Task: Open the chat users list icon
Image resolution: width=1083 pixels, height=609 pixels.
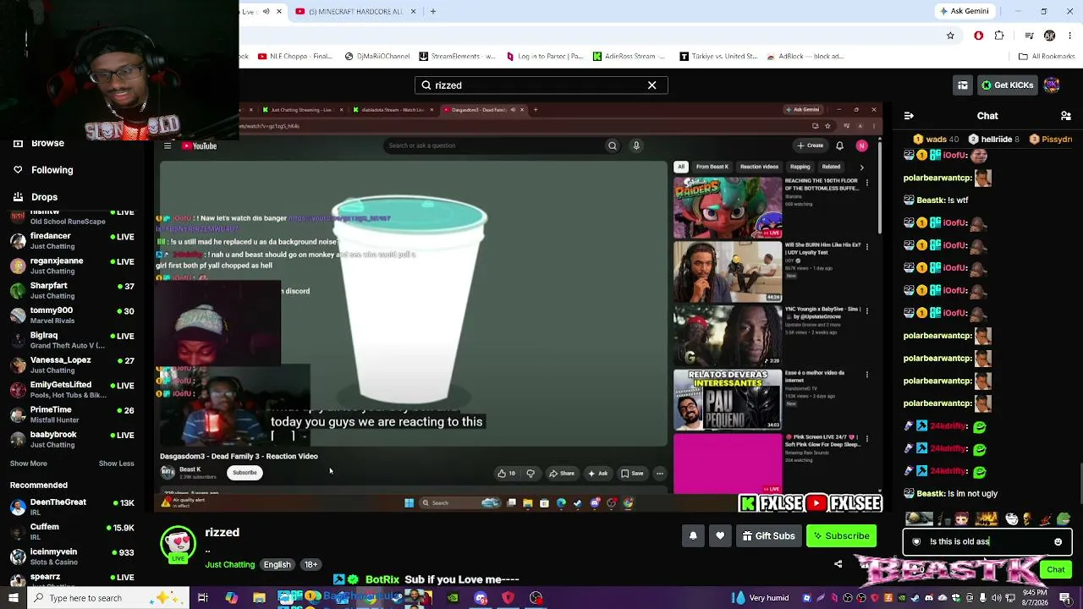Action: 1066,116
